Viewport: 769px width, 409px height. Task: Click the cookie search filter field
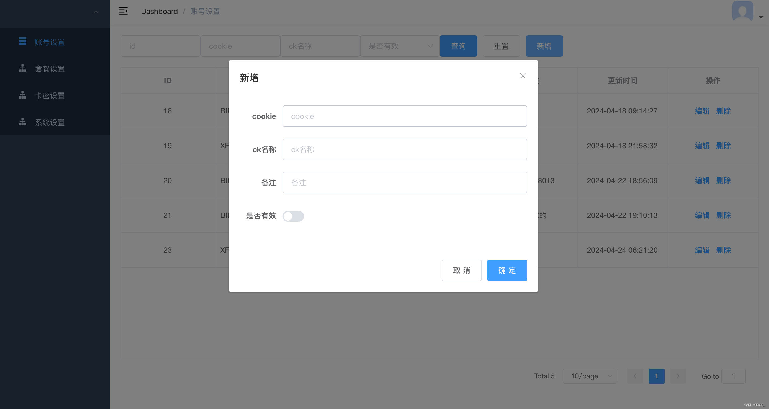(x=240, y=46)
